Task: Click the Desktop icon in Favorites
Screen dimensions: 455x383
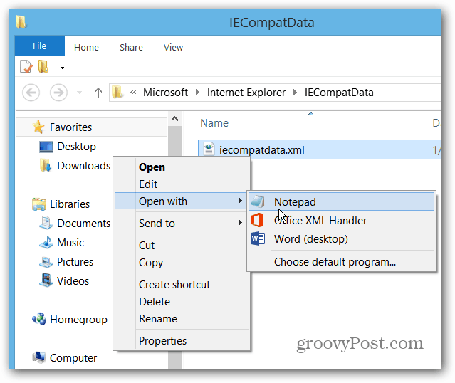Action: pyautogui.click(x=46, y=147)
